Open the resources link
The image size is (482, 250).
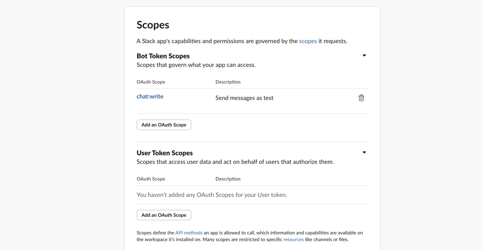[x=293, y=239]
